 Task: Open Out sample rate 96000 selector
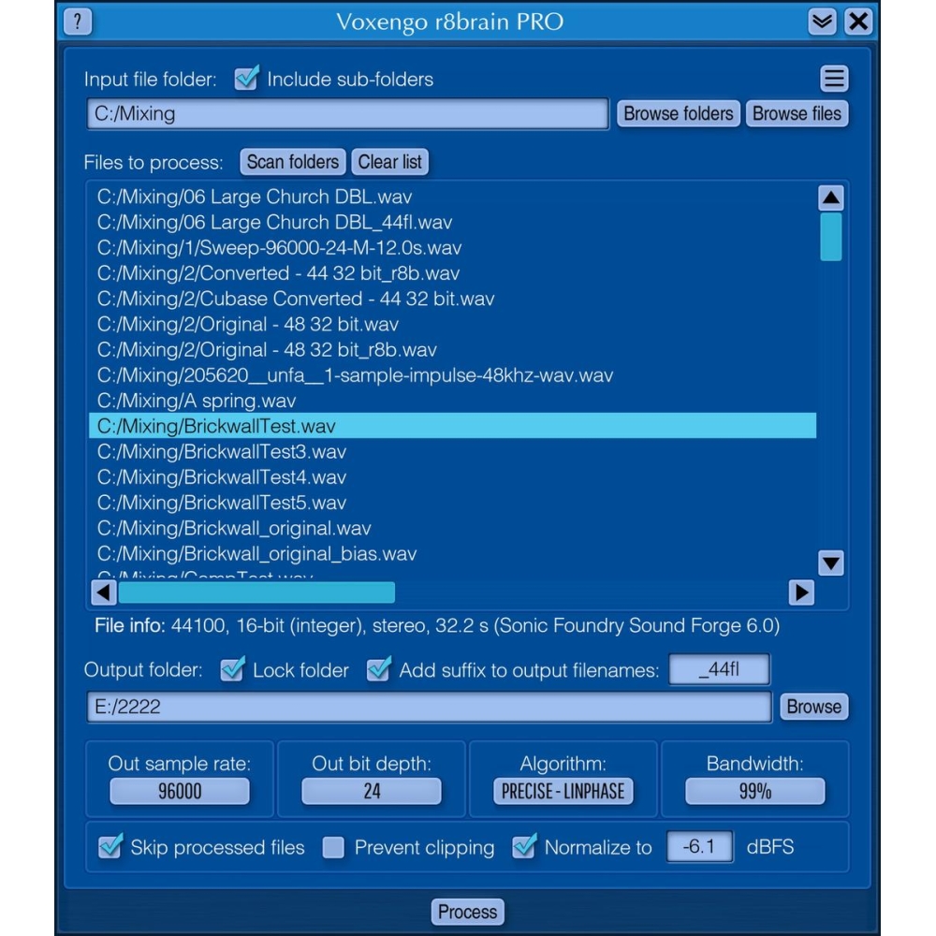[x=180, y=792]
